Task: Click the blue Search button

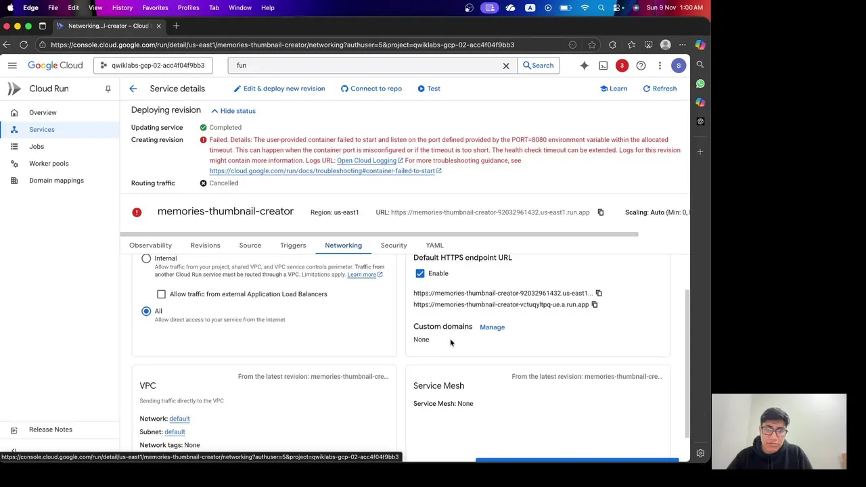Action: click(539, 66)
